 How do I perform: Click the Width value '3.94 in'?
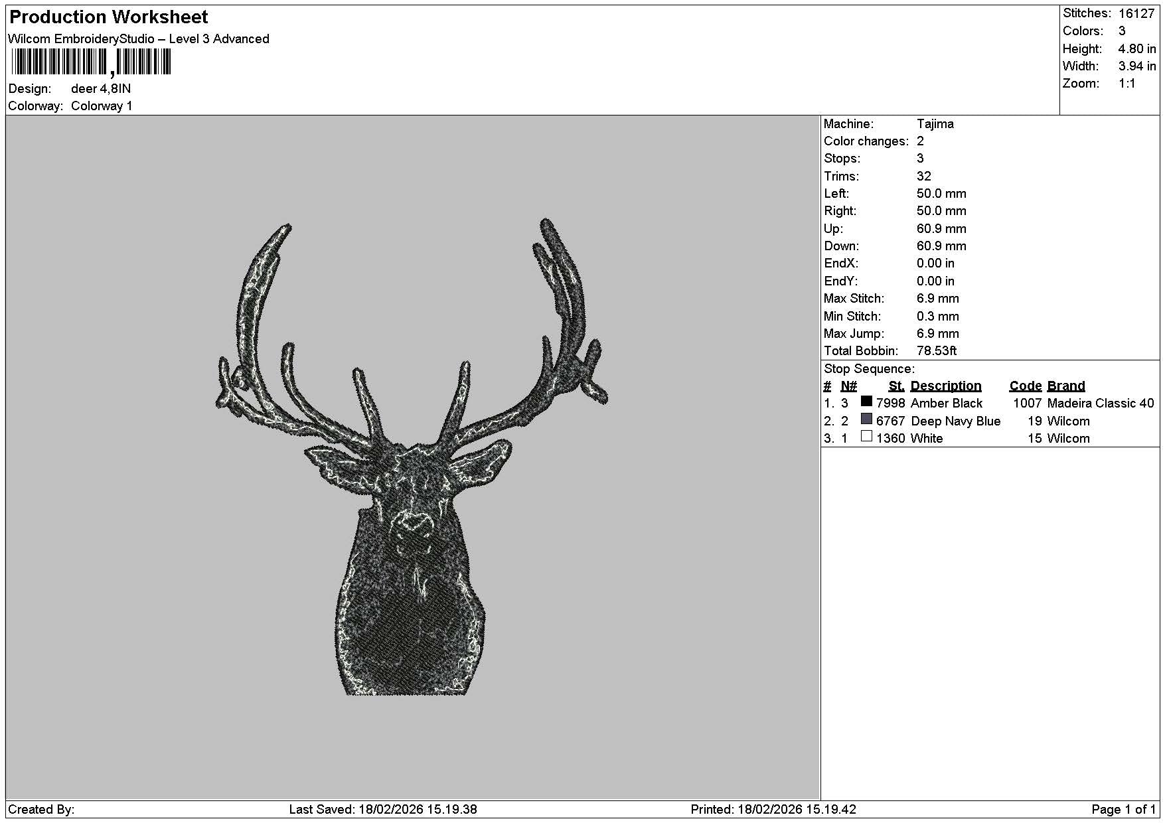click(1137, 66)
